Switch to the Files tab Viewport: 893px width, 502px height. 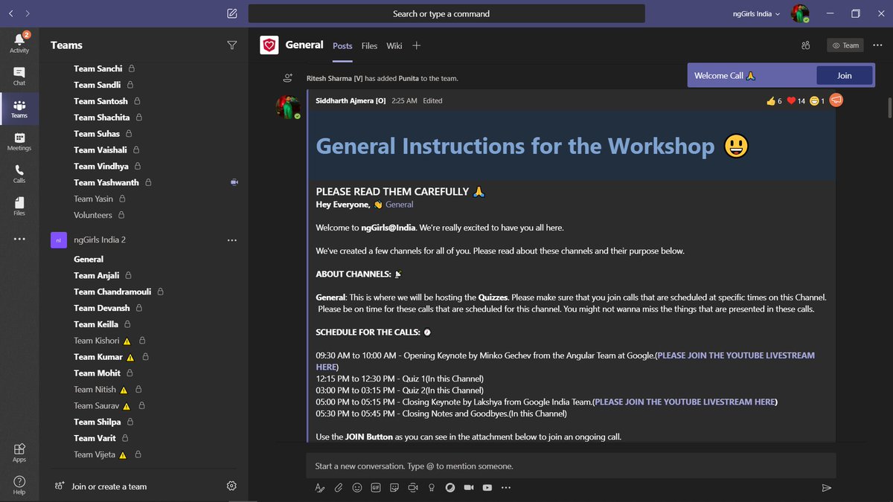(370, 45)
